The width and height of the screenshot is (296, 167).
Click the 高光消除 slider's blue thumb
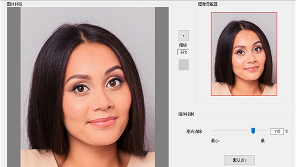[x=253, y=131]
